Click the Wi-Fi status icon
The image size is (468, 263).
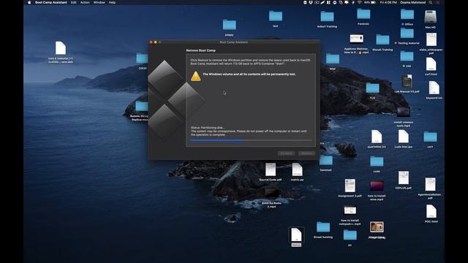[x=359, y=2]
